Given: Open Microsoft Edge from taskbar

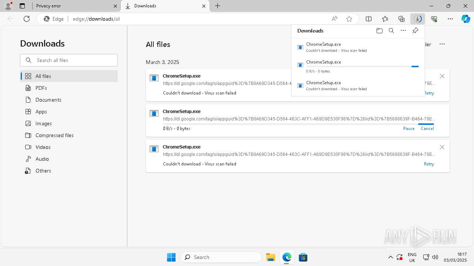Looking at the screenshot, I should (287, 257).
